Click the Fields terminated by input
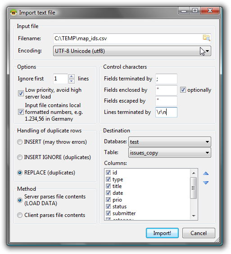This screenshot has height=254, width=231. click(x=166, y=79)
